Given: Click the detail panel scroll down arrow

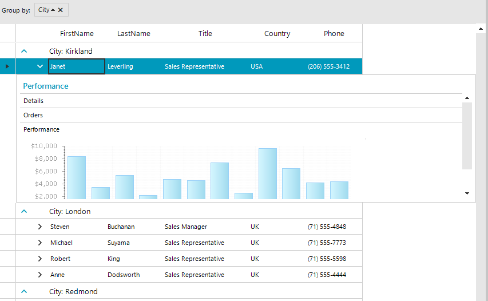Looking at the screenshot, I should point(467,193).
